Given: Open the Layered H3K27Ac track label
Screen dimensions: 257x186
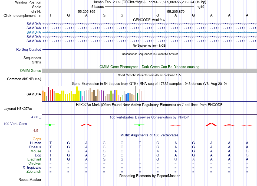Looking at the screenshot, I should (18, 109).
